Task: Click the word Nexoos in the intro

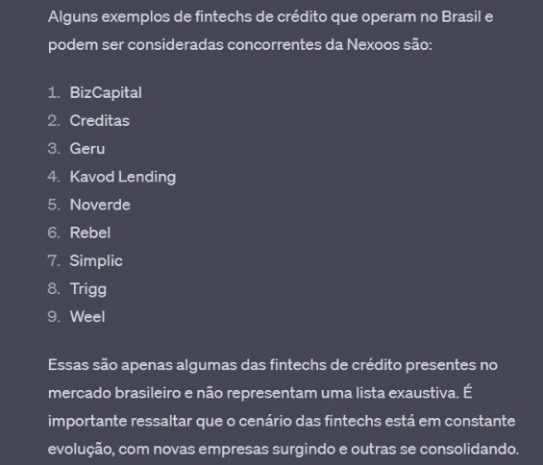Action: (x=373, y=44)
